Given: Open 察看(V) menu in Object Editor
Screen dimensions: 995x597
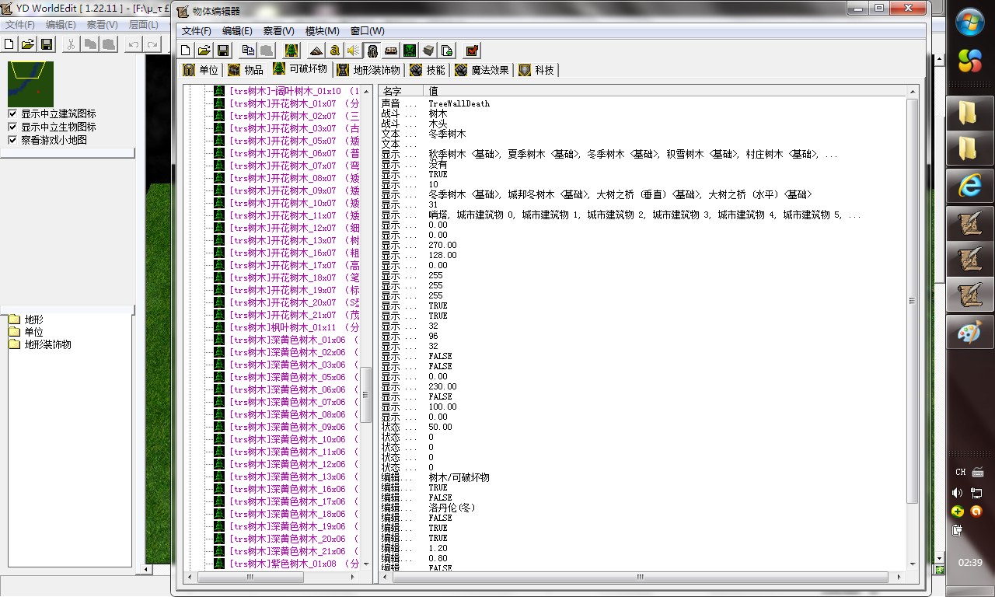Looking at the screenshot, I should tap(279, 31).
